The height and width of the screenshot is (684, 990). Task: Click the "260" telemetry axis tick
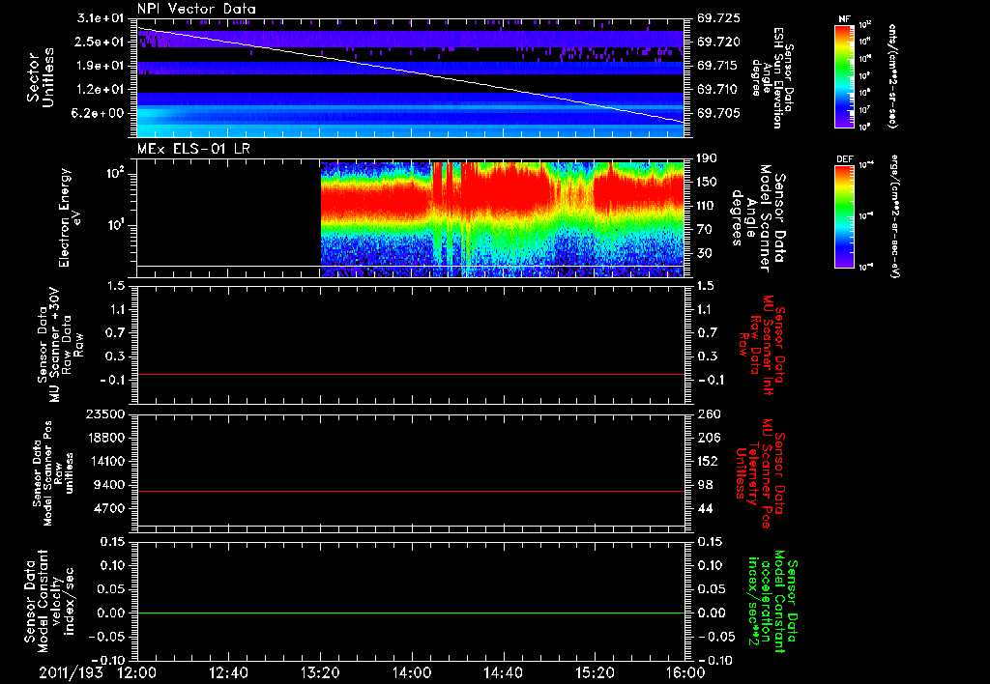pos(707,413)
